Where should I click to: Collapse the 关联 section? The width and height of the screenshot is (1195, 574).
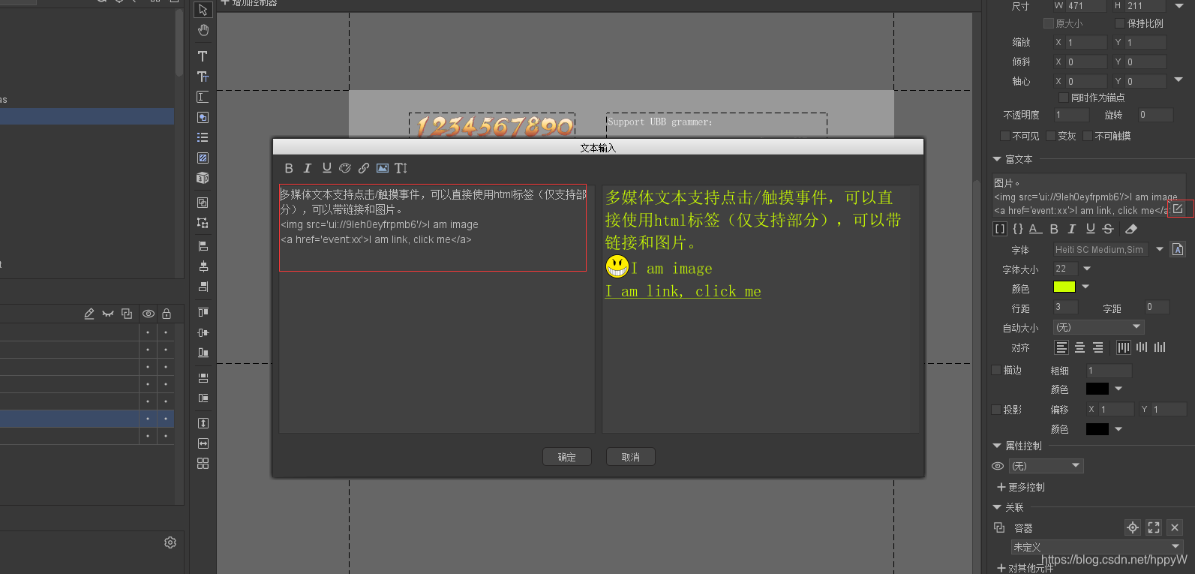997,507
